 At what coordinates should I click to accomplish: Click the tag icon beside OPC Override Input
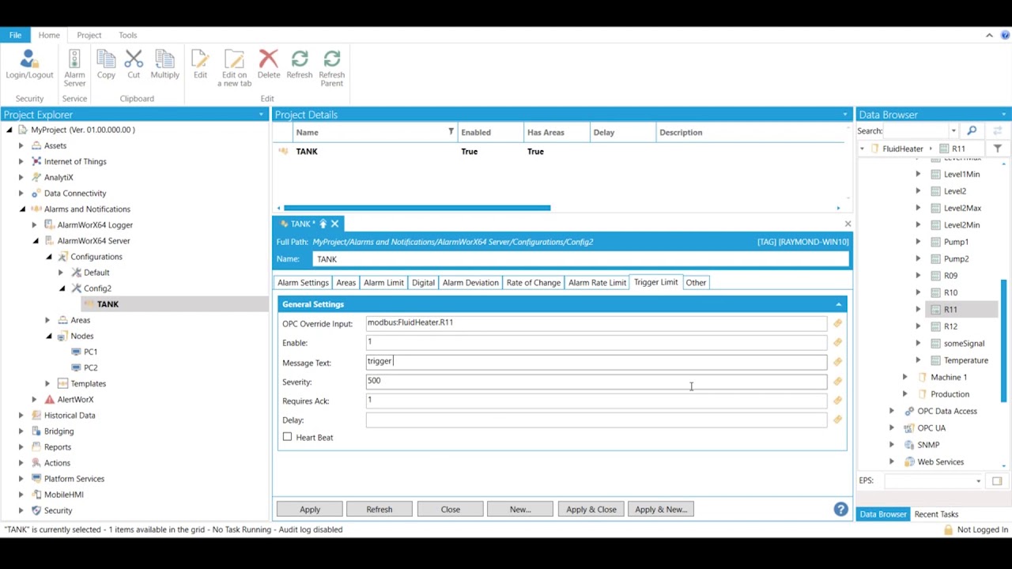pos(837,323)
